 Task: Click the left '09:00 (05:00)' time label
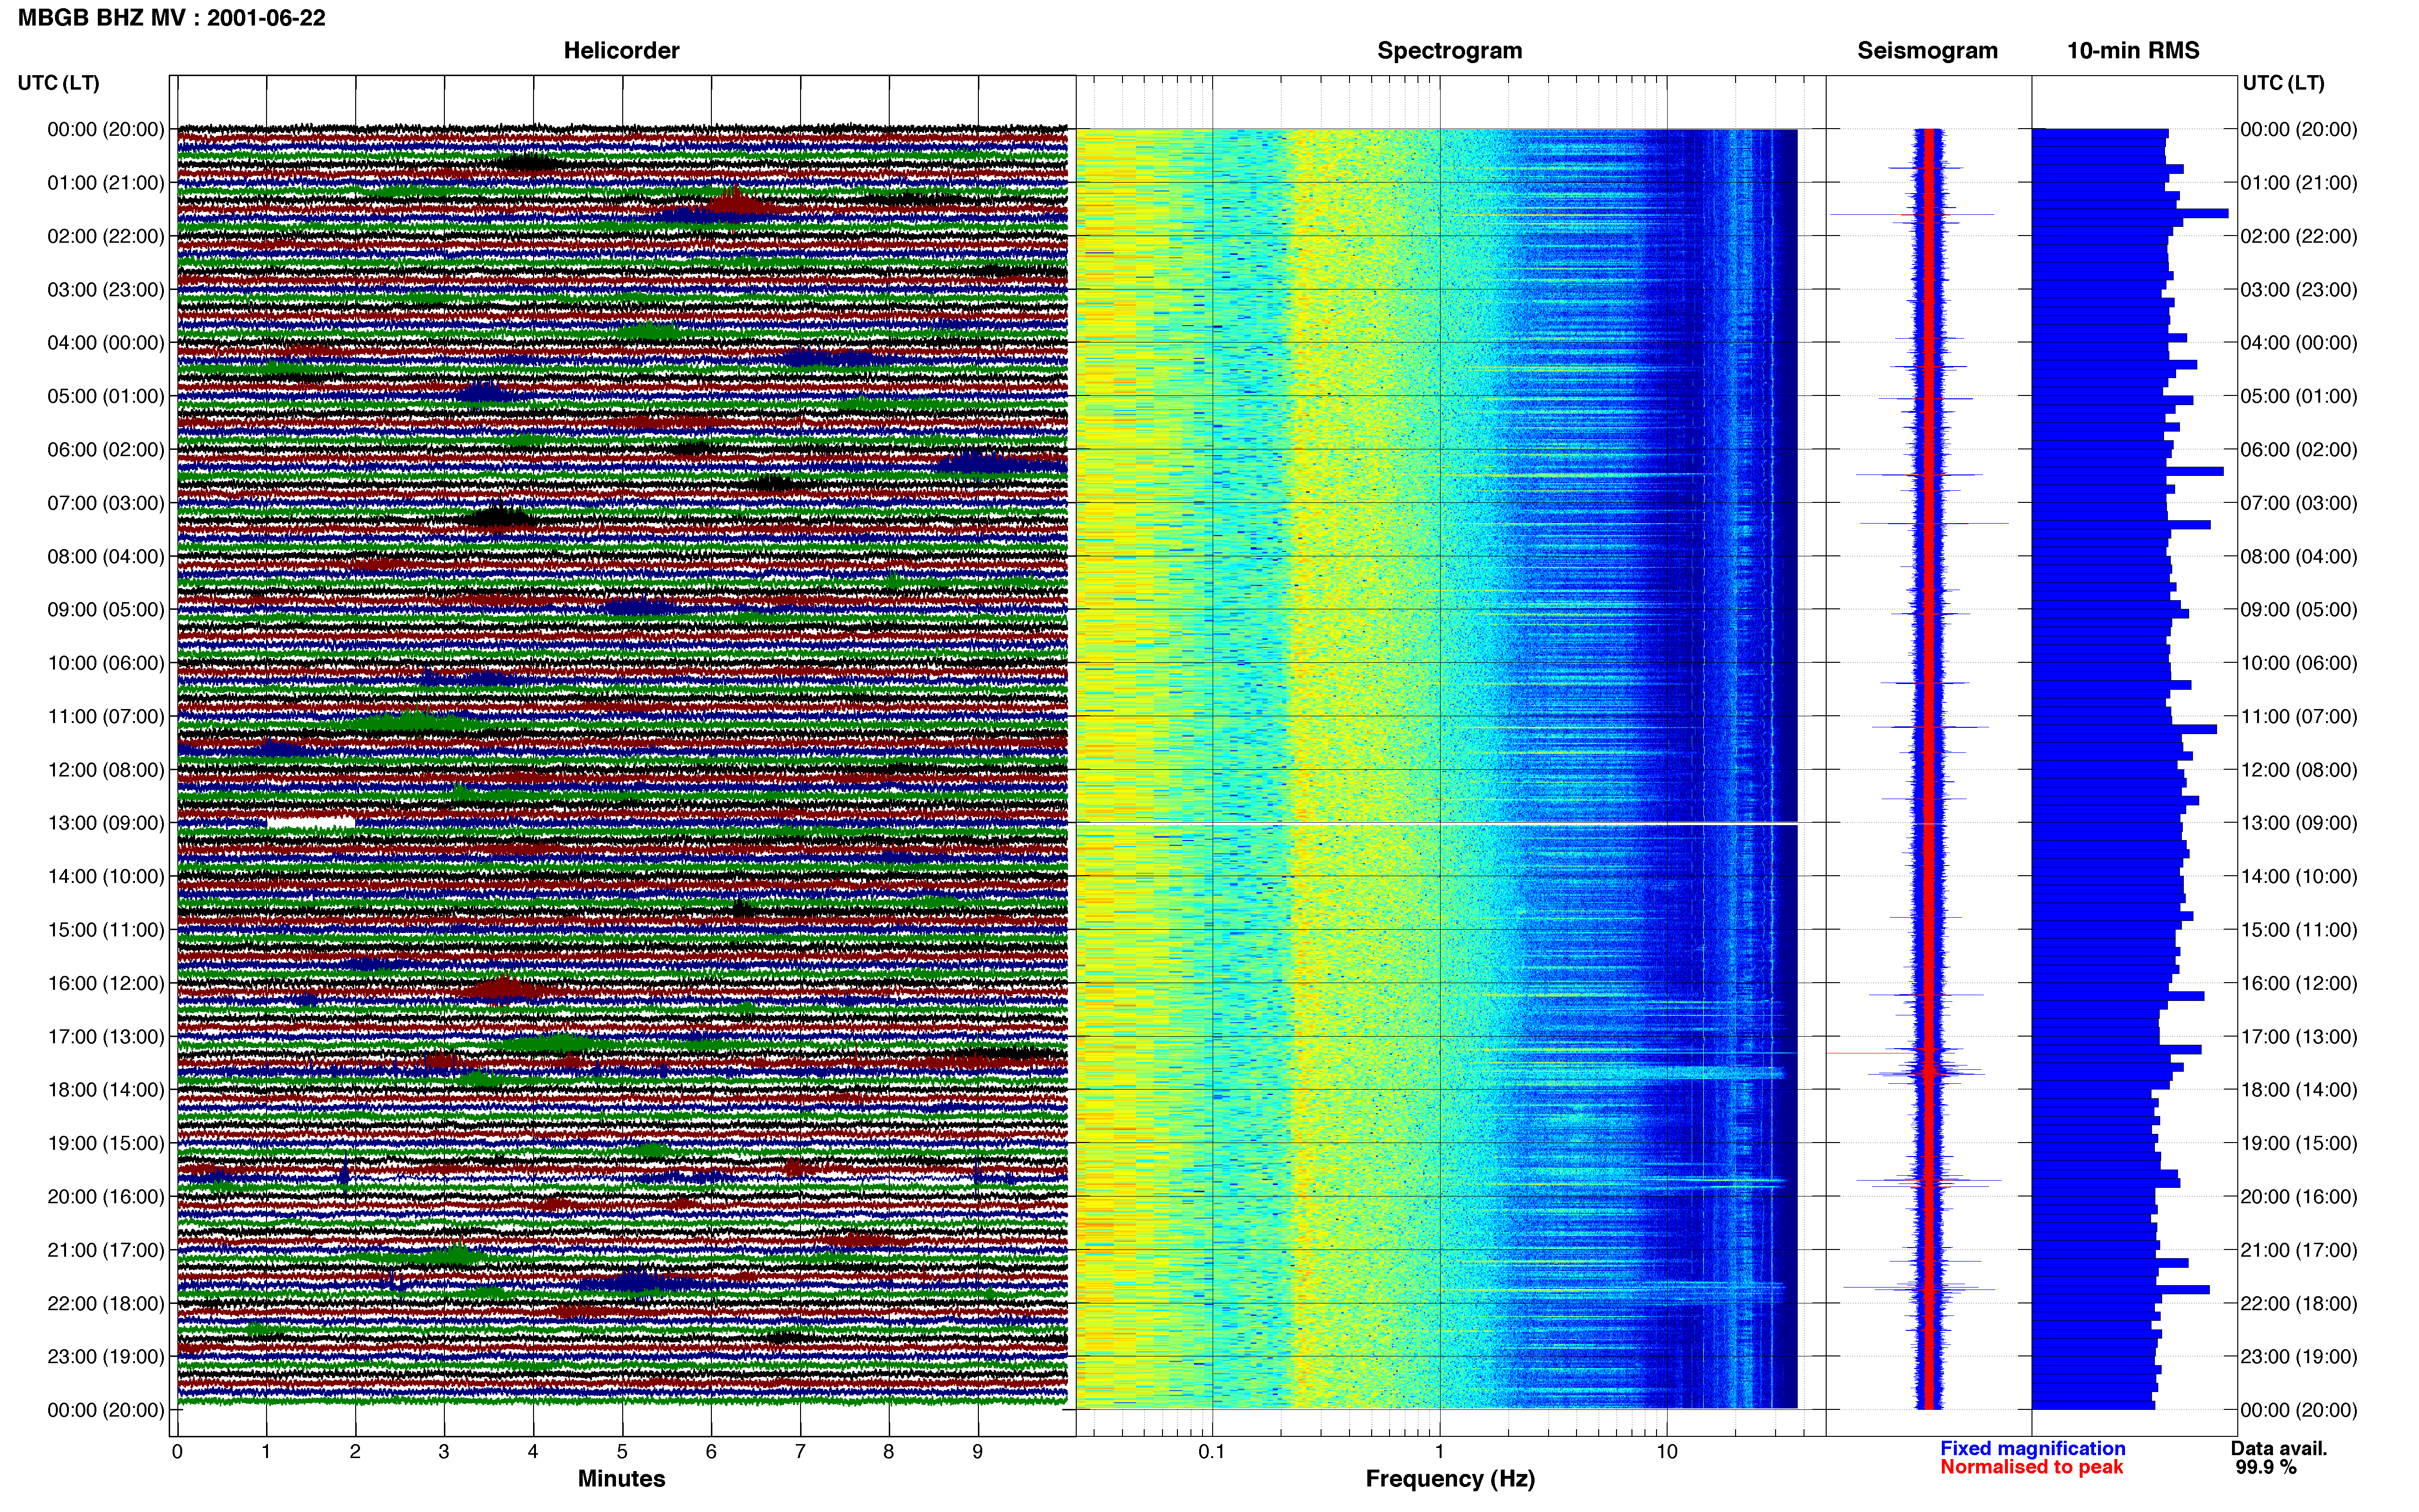[x=106, y=610]
